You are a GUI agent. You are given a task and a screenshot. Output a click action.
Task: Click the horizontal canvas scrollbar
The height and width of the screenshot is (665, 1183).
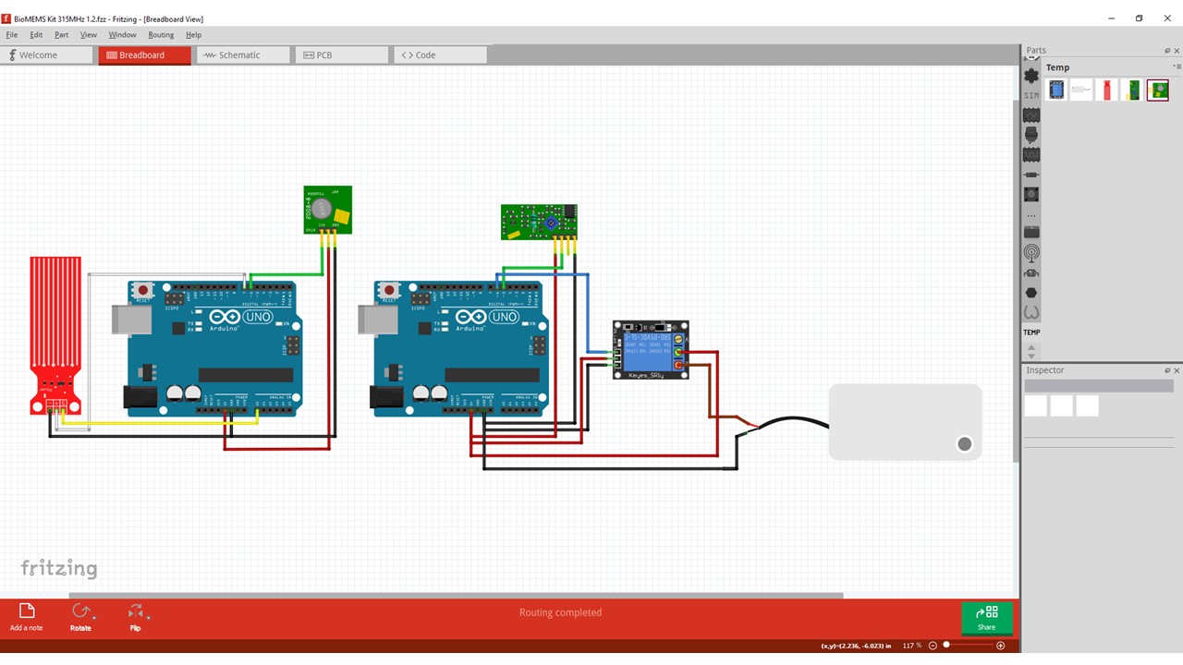pyautogui.click(x=456, y=595)
